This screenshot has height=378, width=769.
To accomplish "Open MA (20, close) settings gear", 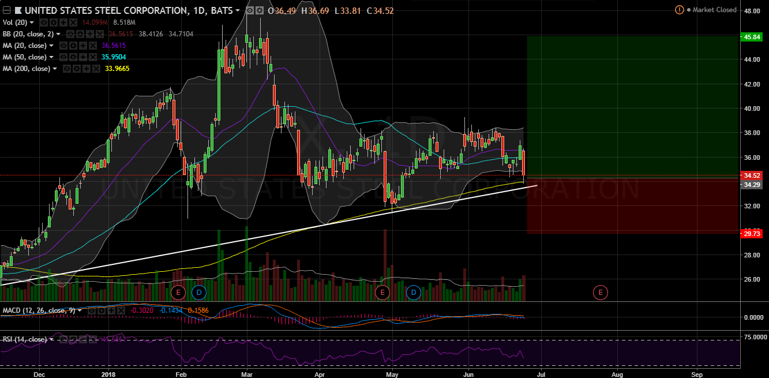I will tap(73, 46).
